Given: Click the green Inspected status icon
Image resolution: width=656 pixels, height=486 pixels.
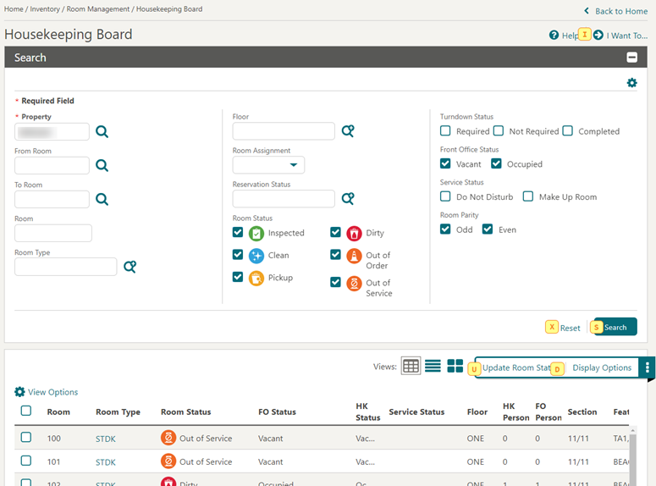Looking at the screenshot, I should tap(256, 233).
